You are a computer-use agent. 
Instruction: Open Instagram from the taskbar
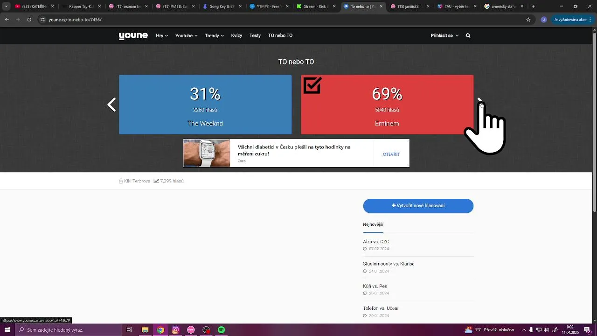[175, 330]
